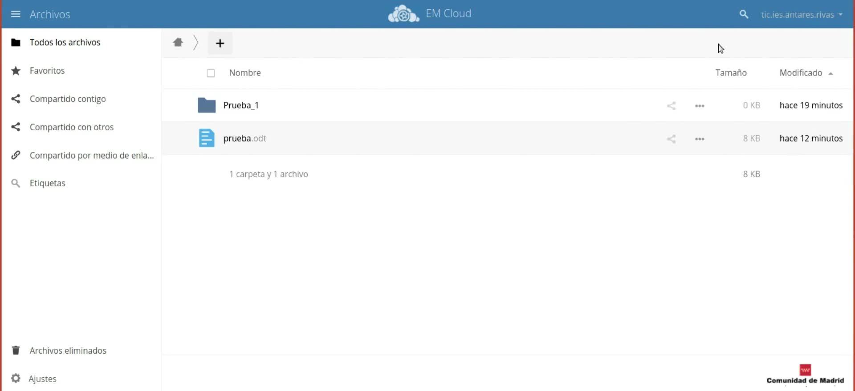Select Favoritos in the sidebar
Screen dimensions: 855x391
[x=47, y=71]
